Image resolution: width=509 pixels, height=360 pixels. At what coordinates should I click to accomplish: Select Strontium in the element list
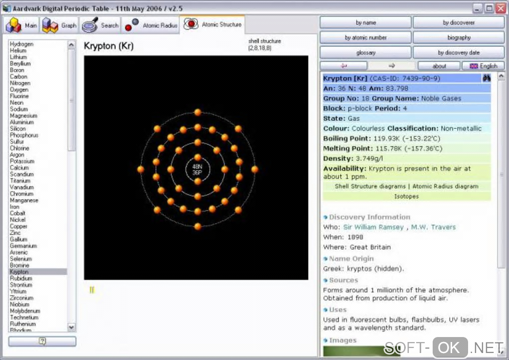(x=37, y=285)
